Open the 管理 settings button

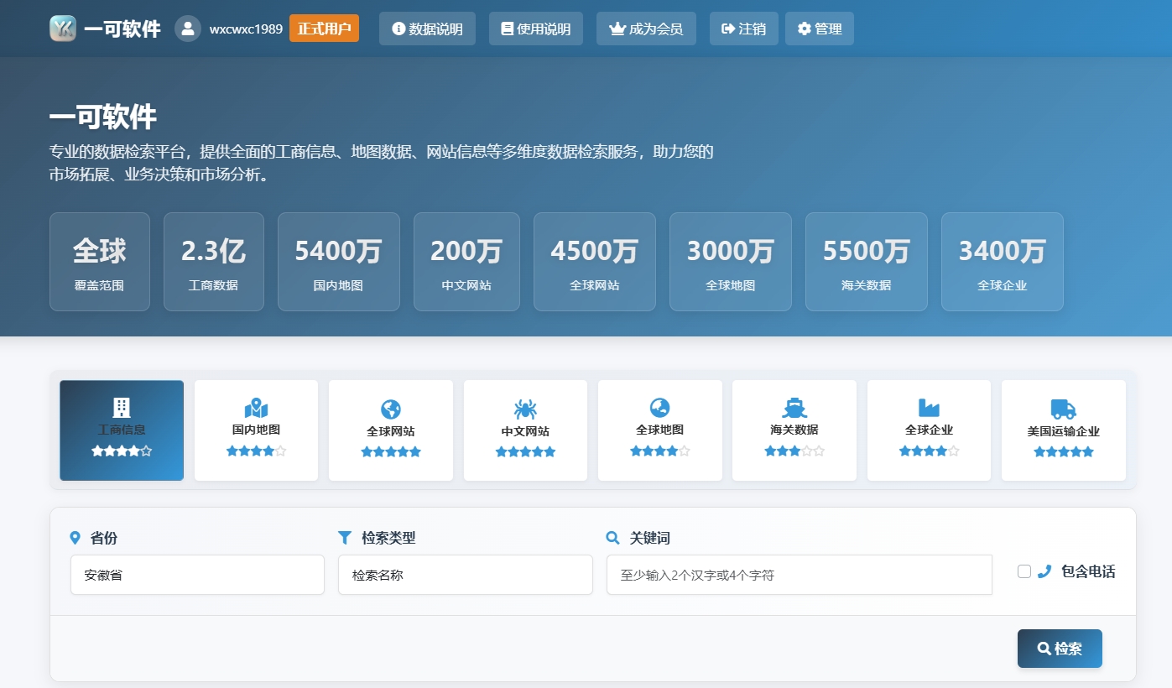point(820,29)
